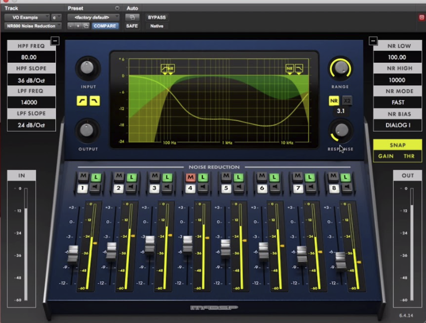Select band number 1 button
This screenshot has width=426, height=323.
tap(82, 188)
